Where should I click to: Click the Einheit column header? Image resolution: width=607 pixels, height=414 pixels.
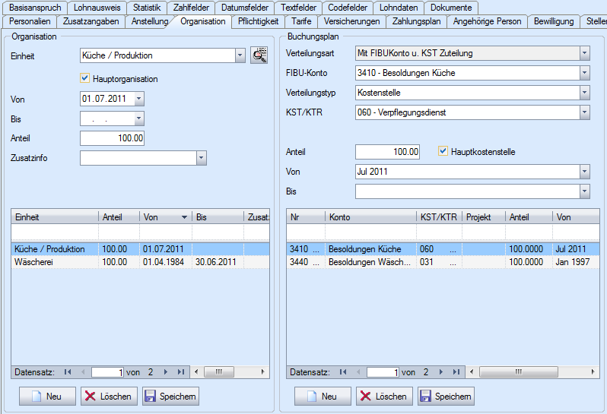[55, 217]
